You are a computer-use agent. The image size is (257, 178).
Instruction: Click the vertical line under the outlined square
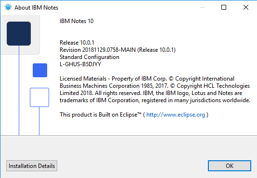click(x=39, y=121)
